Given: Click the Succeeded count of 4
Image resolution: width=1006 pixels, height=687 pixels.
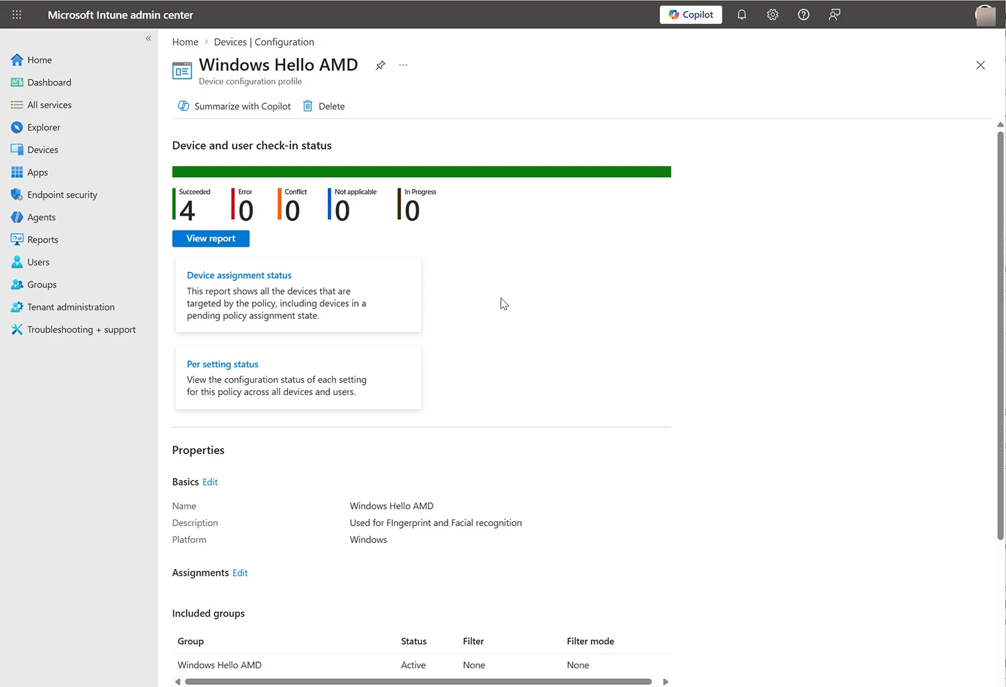Looking at the screenshot, I should (x=187, y=211).
